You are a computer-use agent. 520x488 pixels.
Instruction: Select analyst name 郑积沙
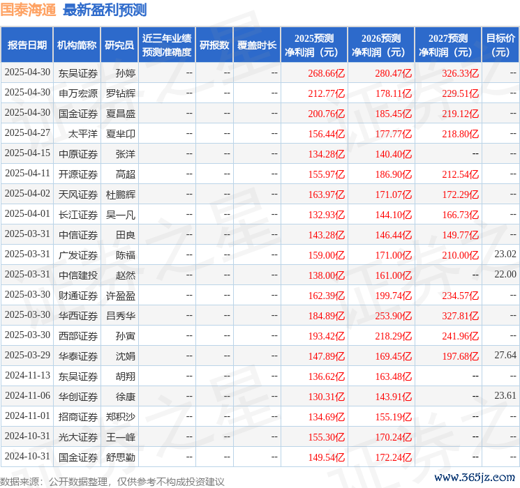[120, 417]
